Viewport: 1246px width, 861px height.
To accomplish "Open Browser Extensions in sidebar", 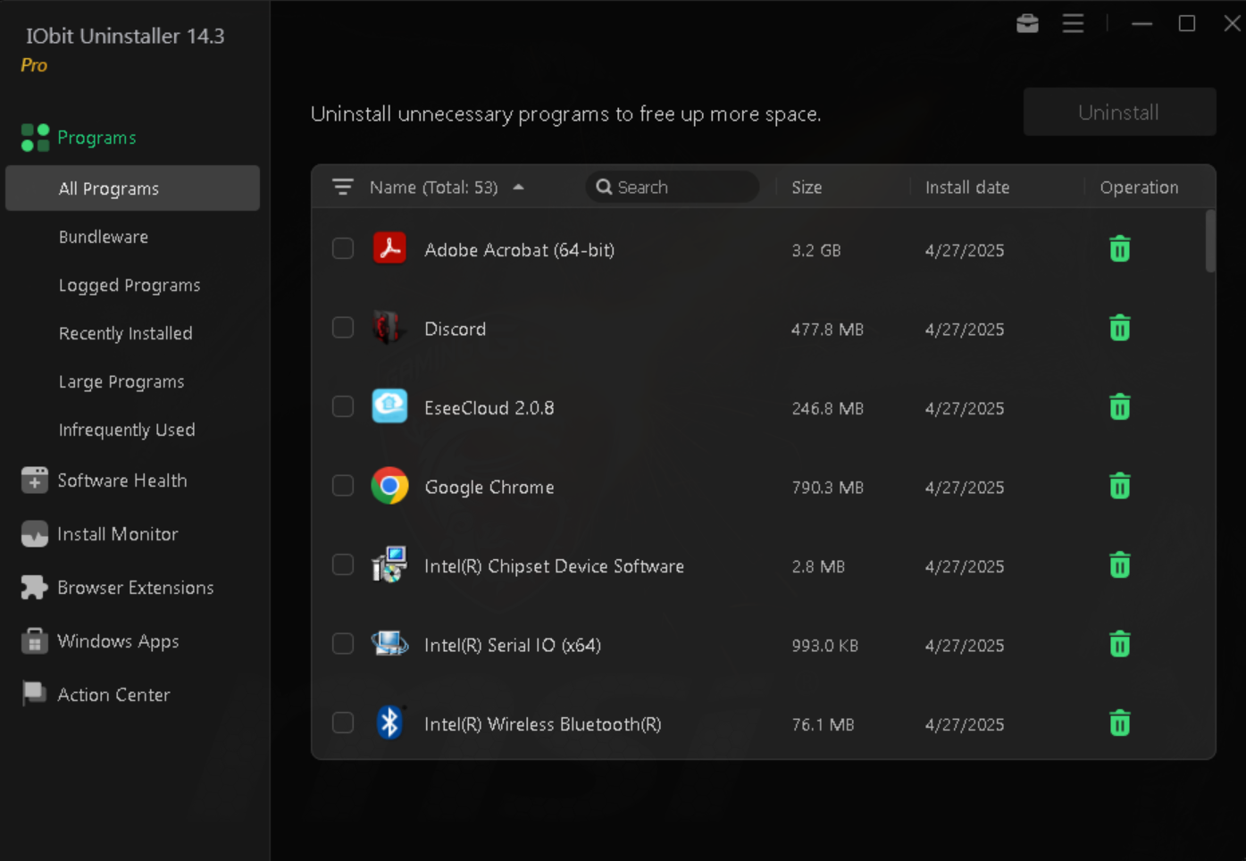I will tap(135, 588).
